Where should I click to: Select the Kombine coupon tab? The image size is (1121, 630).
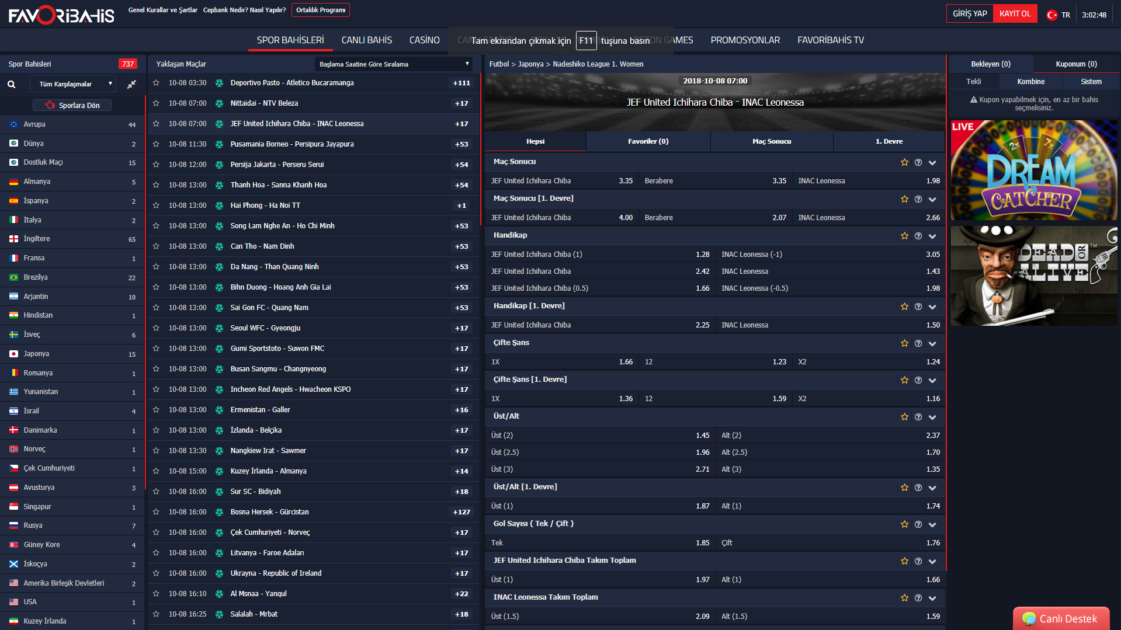tap(1030, 82)
